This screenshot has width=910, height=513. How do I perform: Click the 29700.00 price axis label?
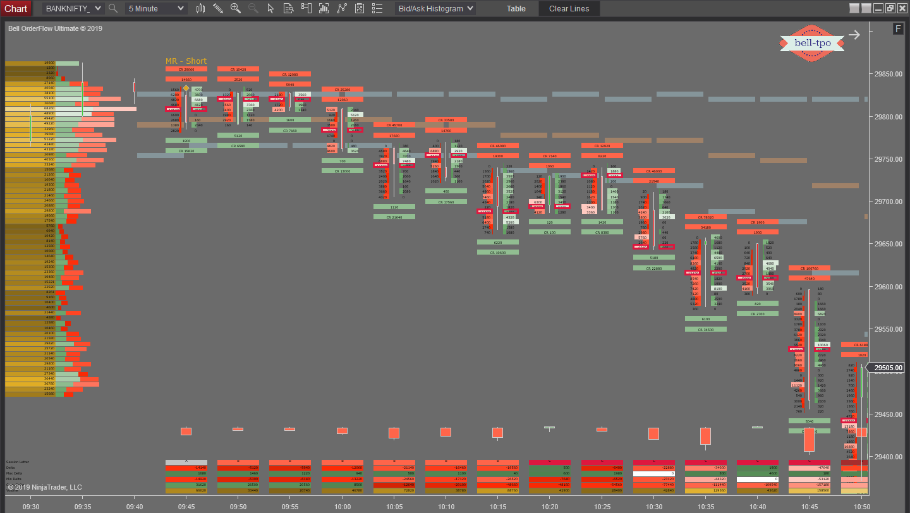pos(888,202)
